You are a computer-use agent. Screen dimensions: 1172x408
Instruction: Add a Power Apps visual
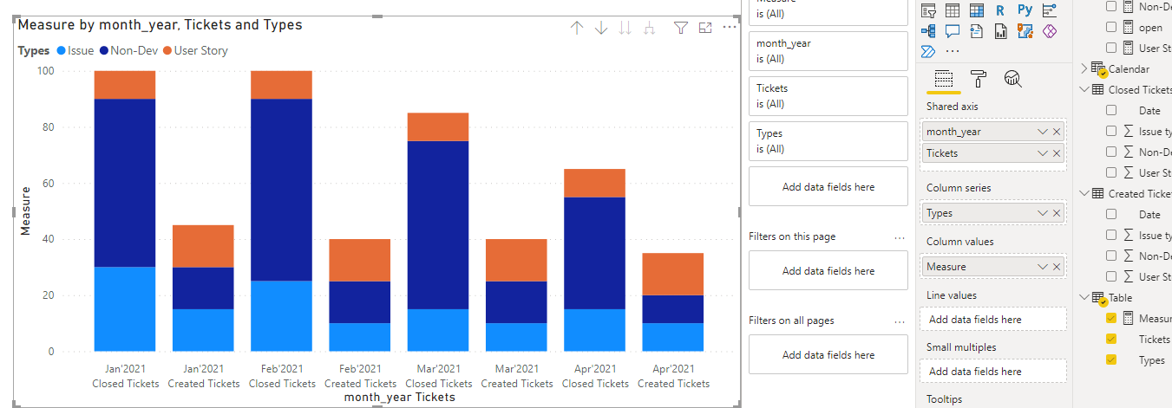pyautogui.click(x=1050, y=32)
